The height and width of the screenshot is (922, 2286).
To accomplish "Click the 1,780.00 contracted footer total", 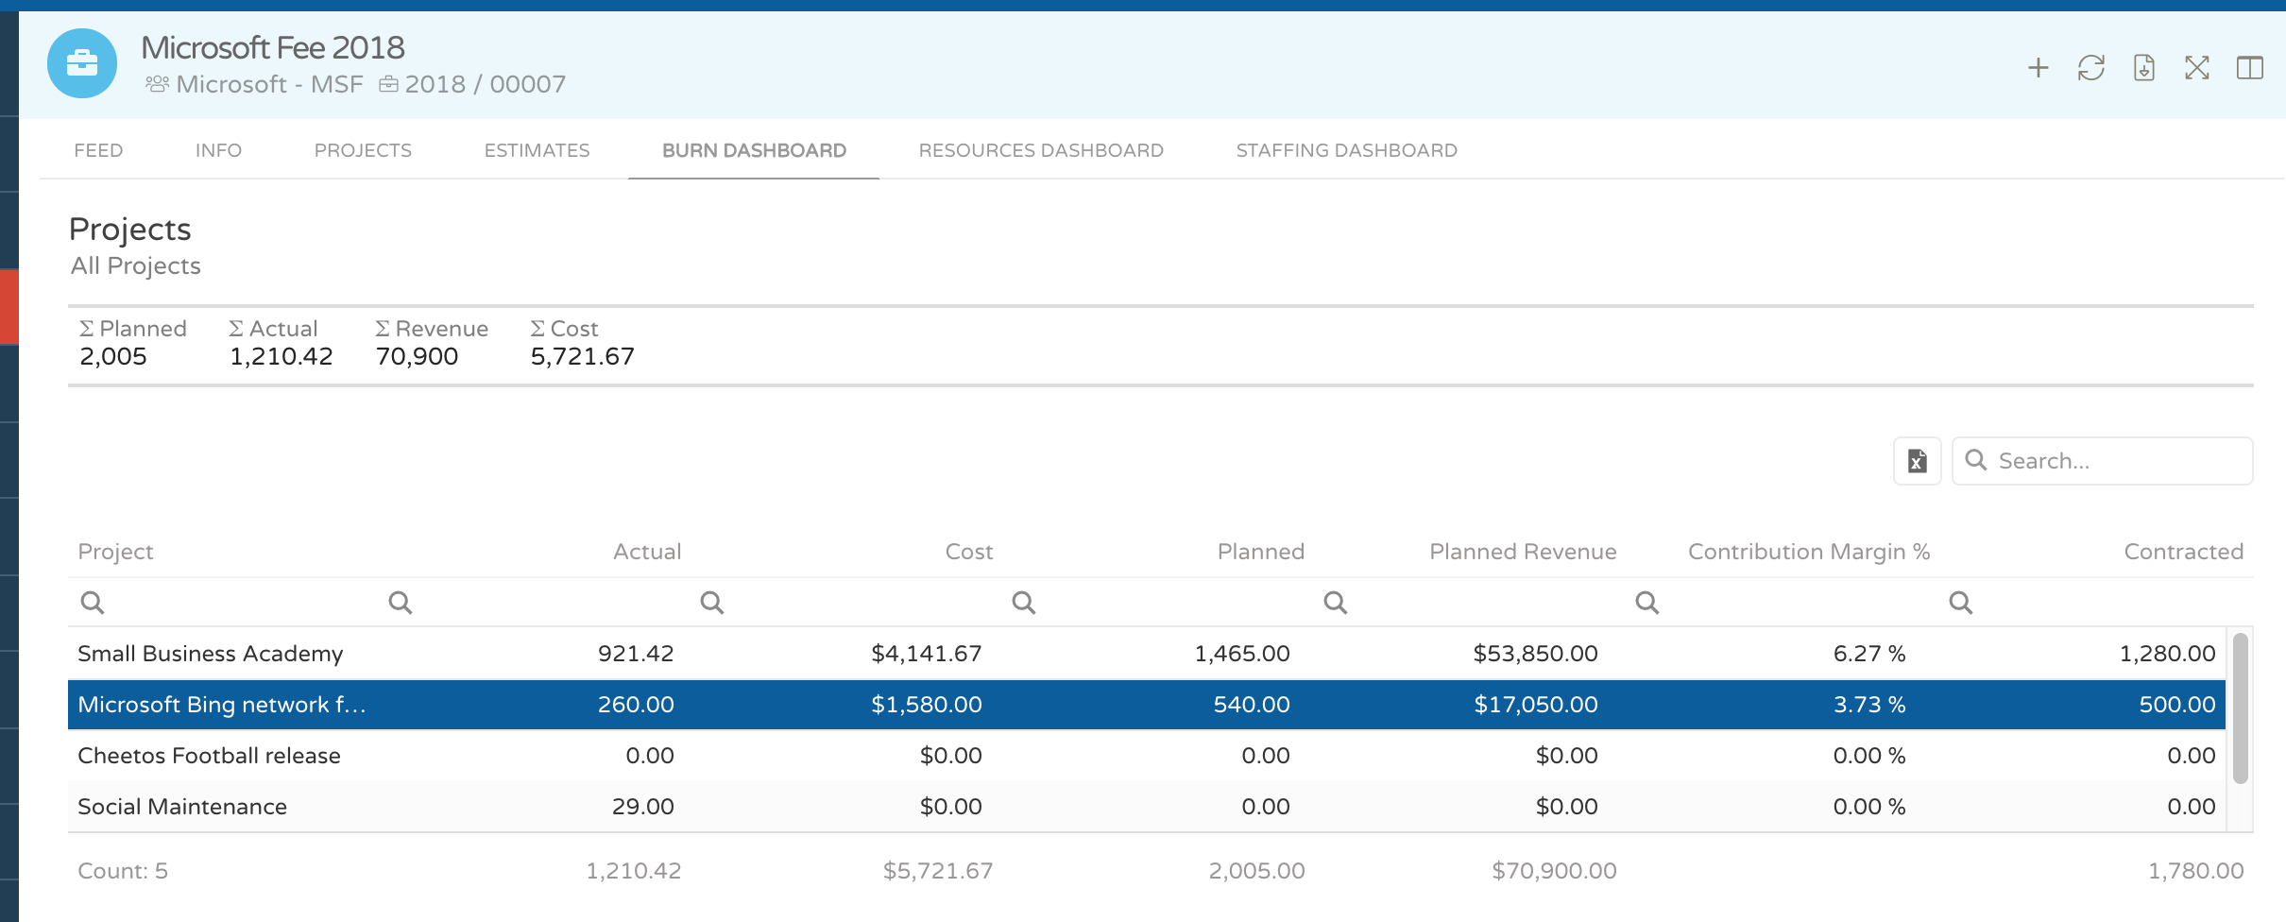I will pos(2196,871).
